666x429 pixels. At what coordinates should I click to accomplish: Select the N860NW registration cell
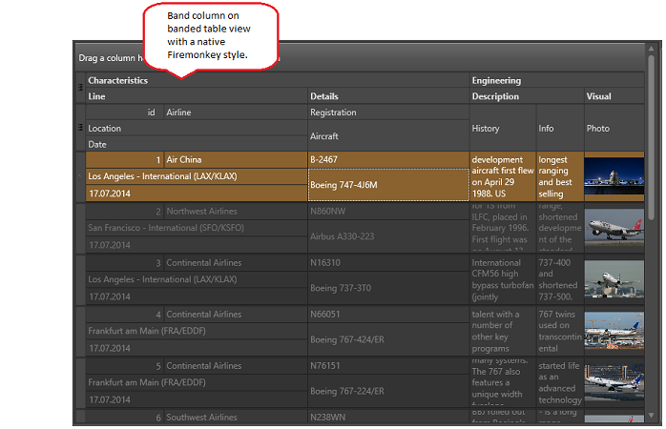pos(388,212)
